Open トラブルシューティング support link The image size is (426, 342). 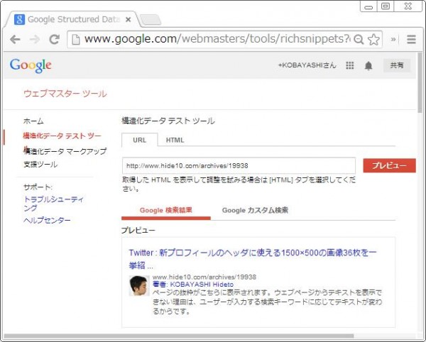[53, 204]
